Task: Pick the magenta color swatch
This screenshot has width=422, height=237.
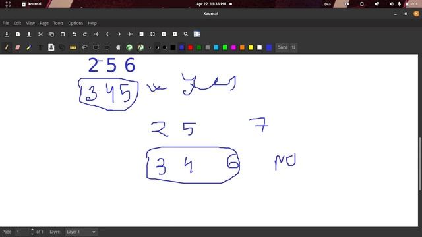Action: click(x=233, y=47)
